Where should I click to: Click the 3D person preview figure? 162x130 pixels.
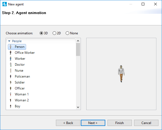[x=121, y=74]
